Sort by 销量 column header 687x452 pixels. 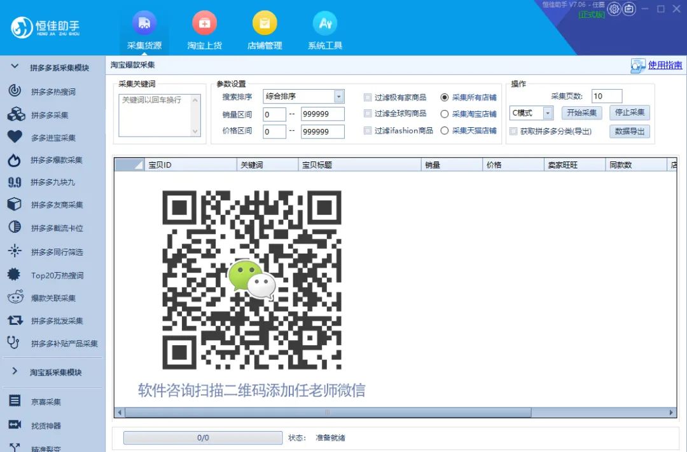point(452,165)
